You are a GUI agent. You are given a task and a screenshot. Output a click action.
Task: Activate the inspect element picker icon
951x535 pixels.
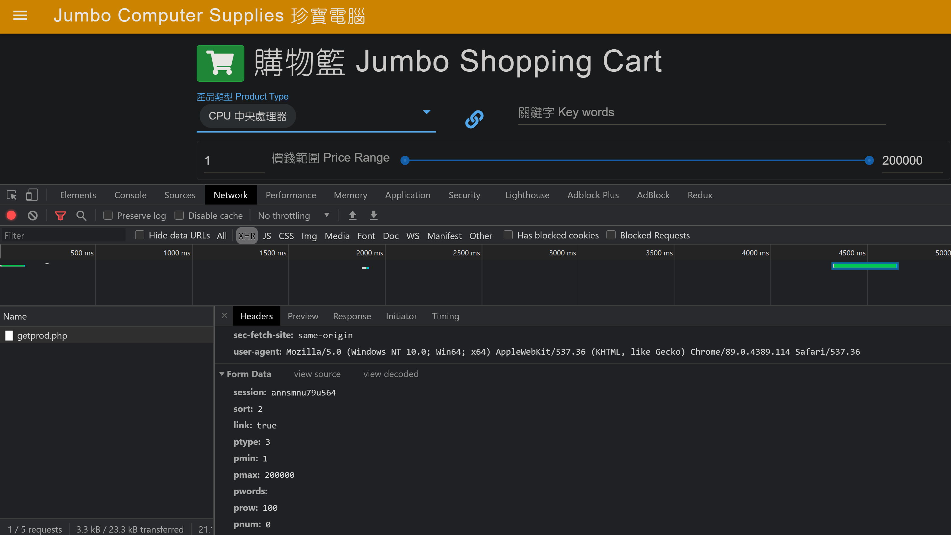(11, 195)
